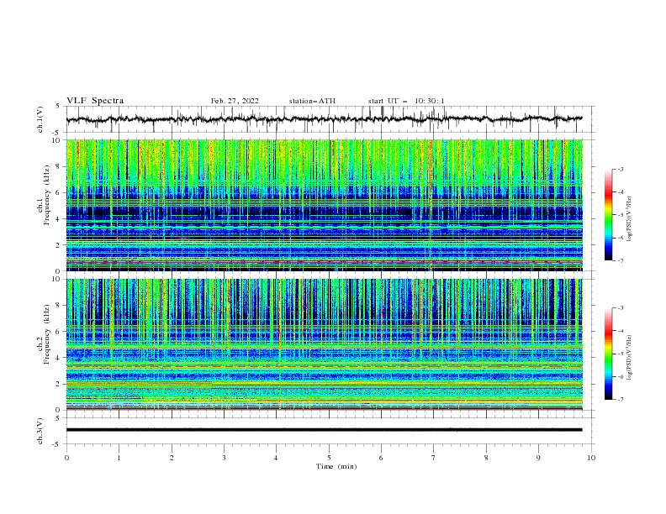Image resolution: width=666 pixels, height=514 pixels.
Task: Click the "ch.3(V)" axis label
Action: point(40,431)
